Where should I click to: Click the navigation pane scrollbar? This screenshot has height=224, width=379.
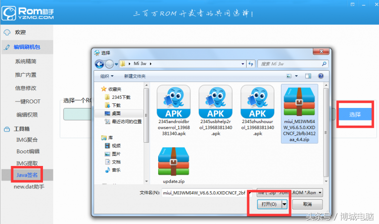tap(146, 116)
